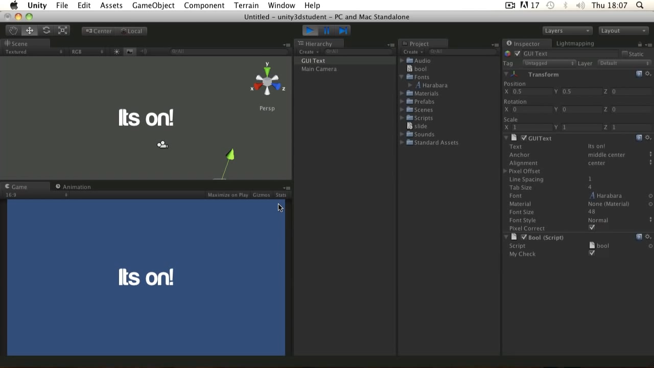654x368 pixels.
Task: Select the Rotate tool
Action: (x=46, y=30)
